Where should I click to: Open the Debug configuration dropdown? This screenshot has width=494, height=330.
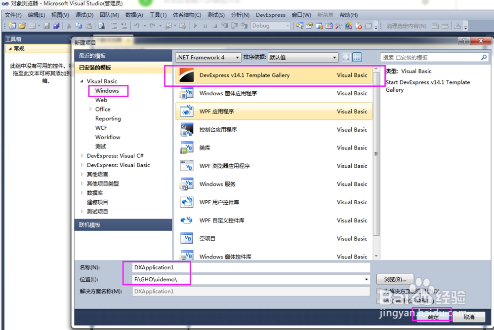(x=270, y=26)
